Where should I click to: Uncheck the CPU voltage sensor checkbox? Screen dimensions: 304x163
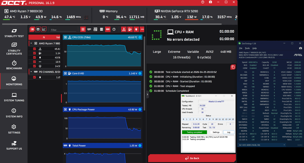(x=35, y=53)
